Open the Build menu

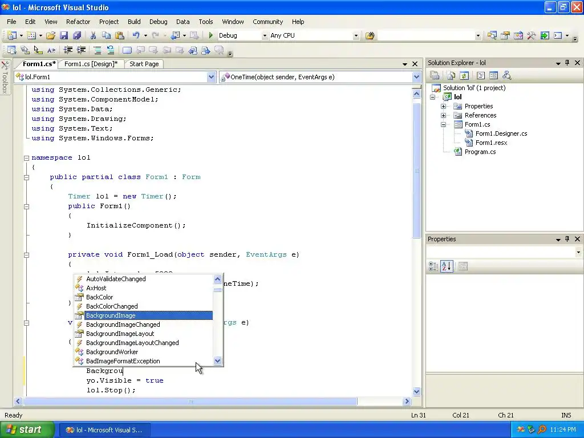134,22
